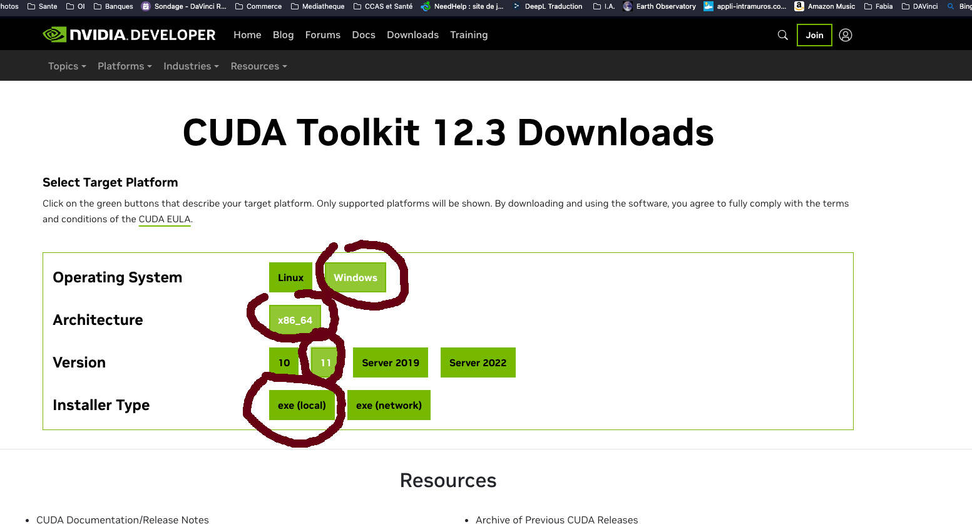Select Windows version 10

(284, 362)
